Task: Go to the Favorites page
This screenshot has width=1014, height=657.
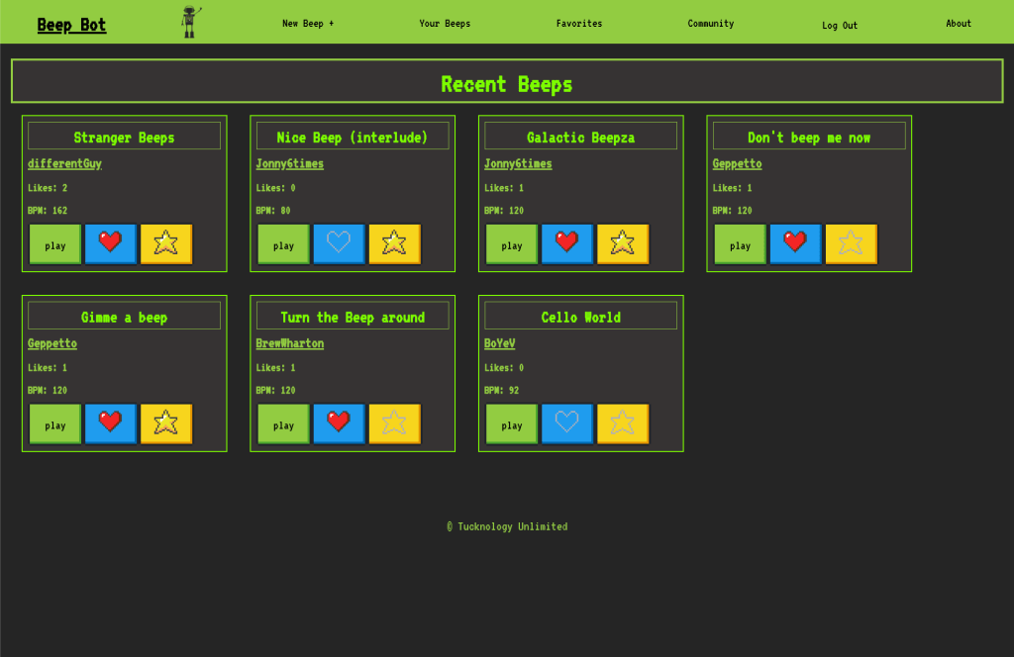Action: click(x=578, y=24)
